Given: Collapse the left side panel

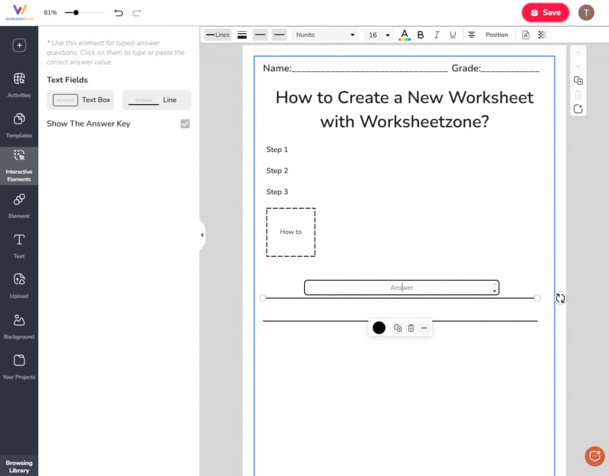Looking at the screenshot, I should tap(202, 235).
